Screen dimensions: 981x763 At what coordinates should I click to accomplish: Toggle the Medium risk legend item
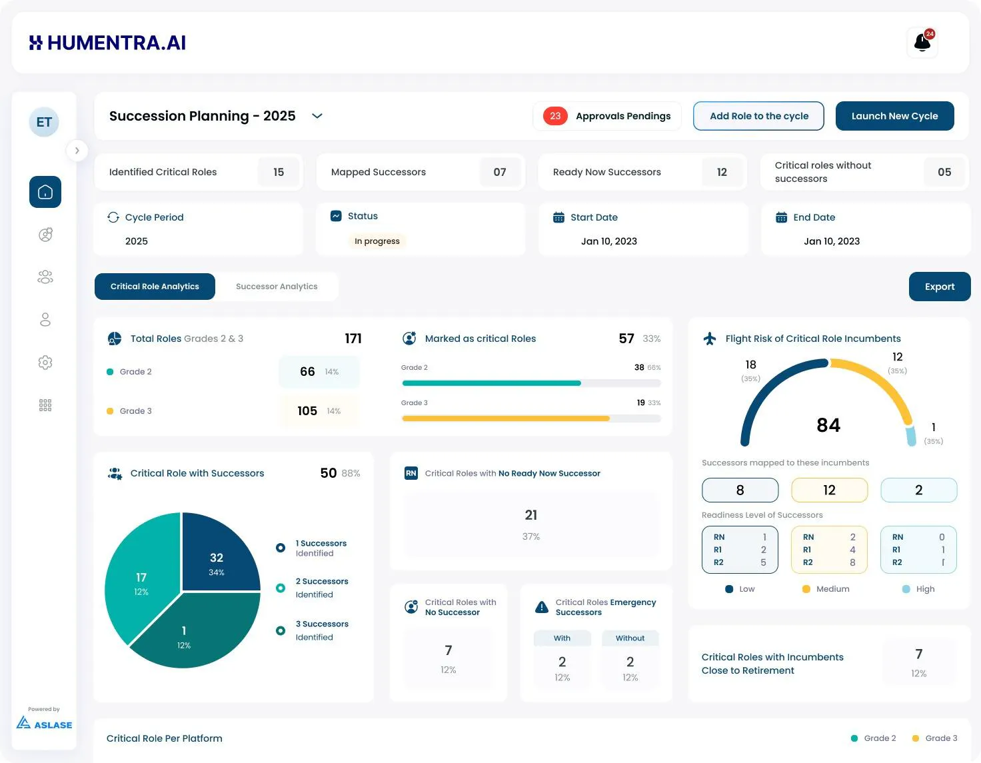(826, 589)
